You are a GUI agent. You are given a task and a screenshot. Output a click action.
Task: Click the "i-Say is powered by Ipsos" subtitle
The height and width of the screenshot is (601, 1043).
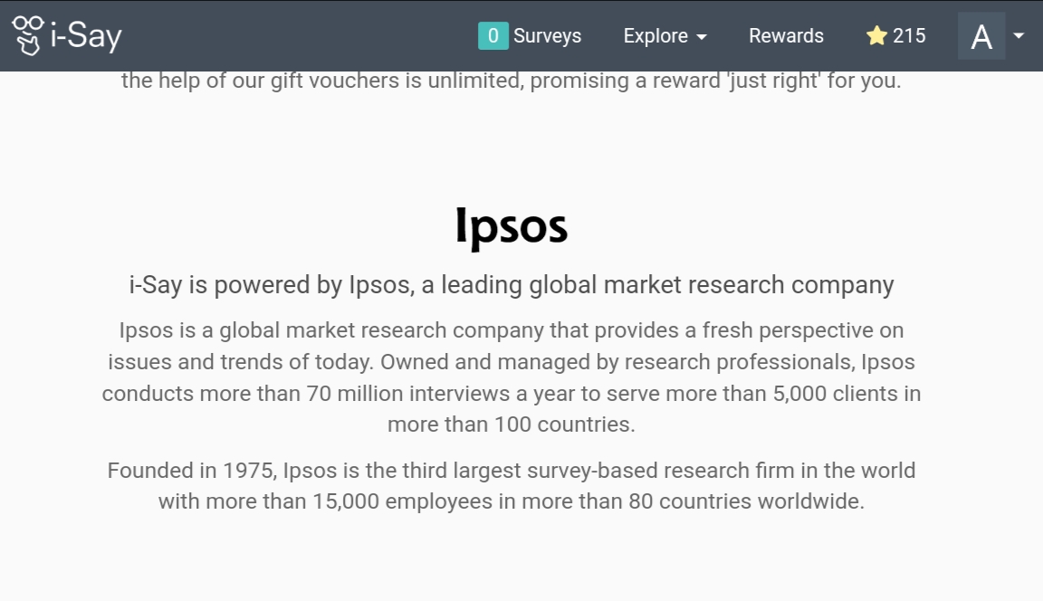point(512,285)
